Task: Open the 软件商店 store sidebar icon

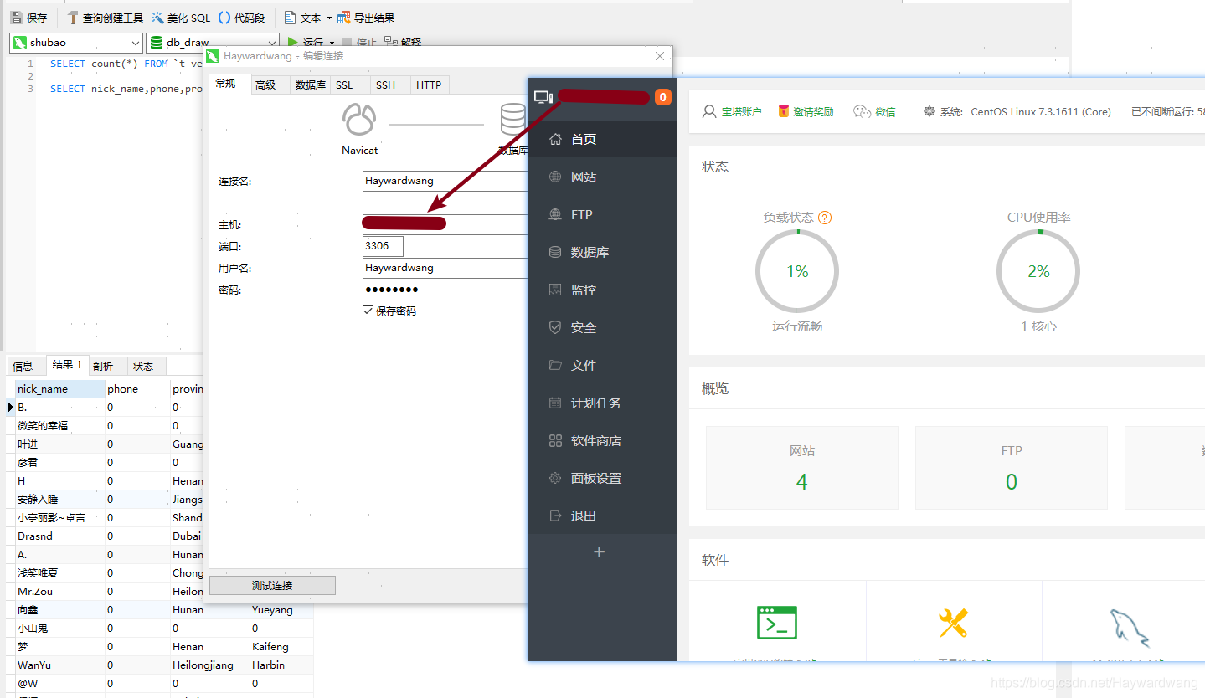Action: [555, 441]
